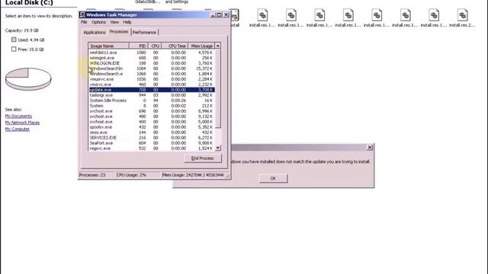Click the update mismatch error message text
Image resolution: width=488 pixels, height=274 pixels.
[x=300, y=161]
